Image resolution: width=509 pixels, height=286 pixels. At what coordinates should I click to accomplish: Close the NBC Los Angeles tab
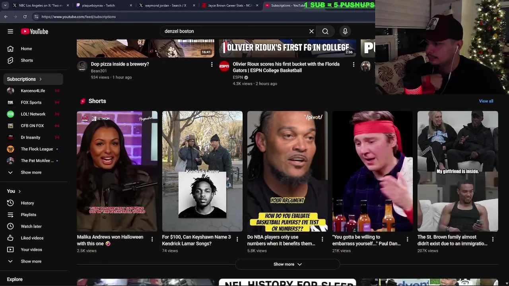[x=68, y=6]
